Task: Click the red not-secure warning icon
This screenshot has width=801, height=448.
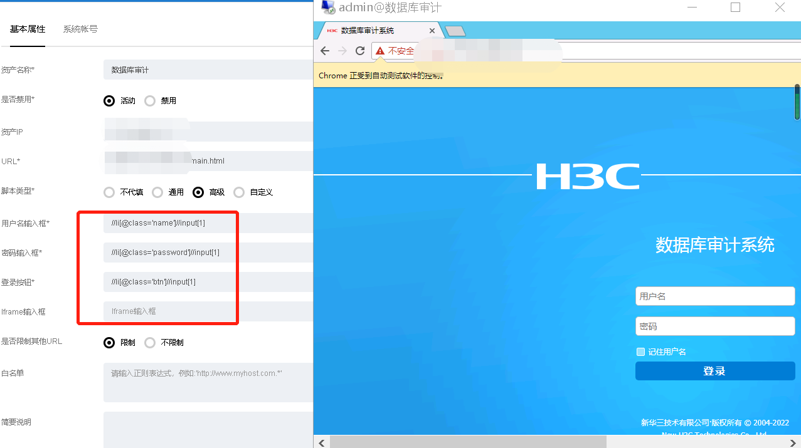Action: point(380,51)
